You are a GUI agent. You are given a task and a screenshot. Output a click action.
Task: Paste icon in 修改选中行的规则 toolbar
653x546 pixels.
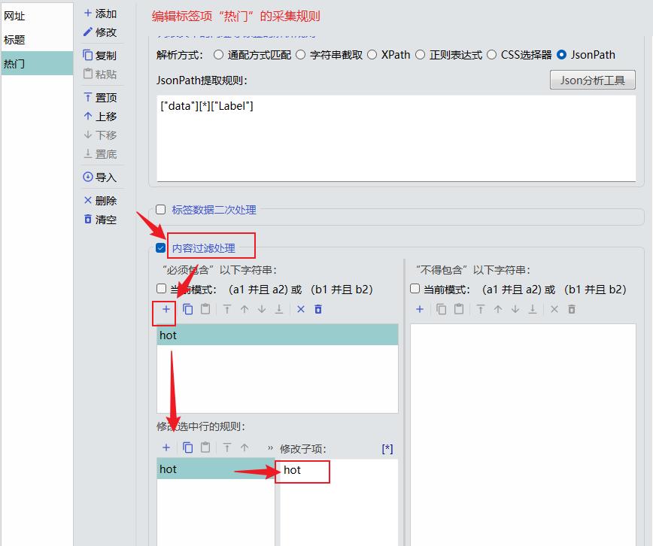pos(205,447)
